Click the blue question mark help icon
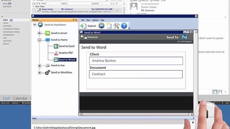Image resolution: width=230 pixels, height=129 pixels. click(x=124, y=26)
